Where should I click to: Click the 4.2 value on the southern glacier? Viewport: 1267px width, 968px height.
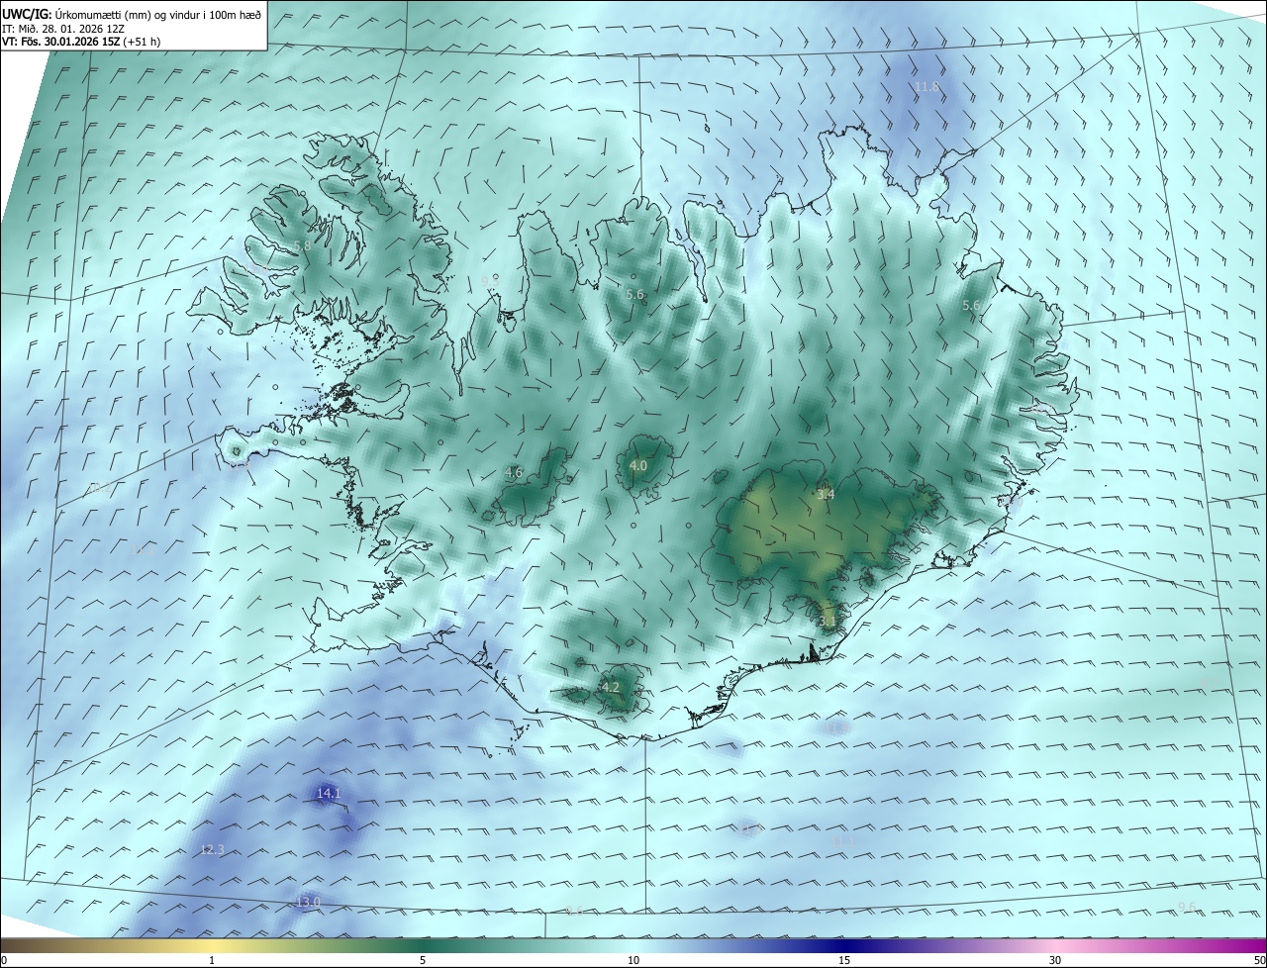[611, 687]
